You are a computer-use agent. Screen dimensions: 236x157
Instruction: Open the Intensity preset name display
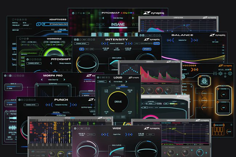click(117, 43)
